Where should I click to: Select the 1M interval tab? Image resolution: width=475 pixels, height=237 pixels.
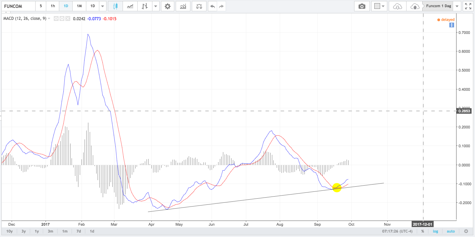(x=79, y=6)
